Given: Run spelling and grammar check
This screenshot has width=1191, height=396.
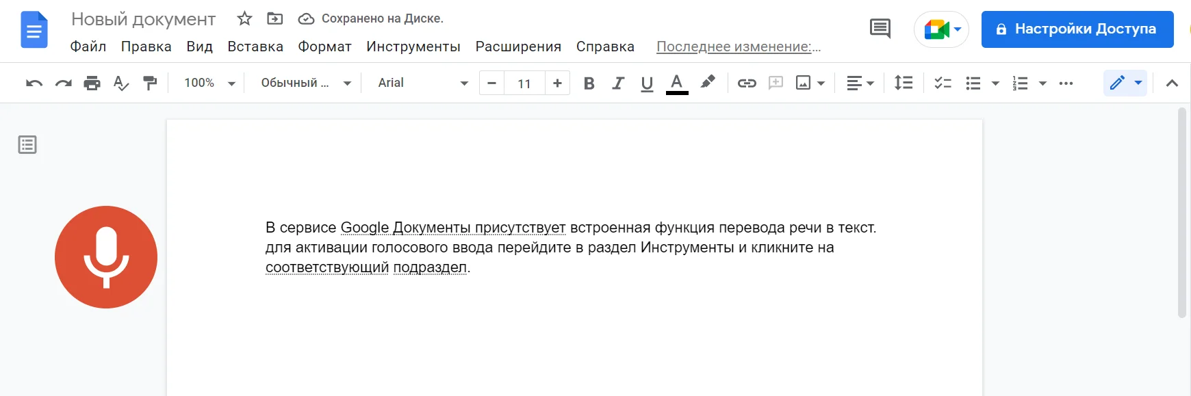Looking at the screenshot, I should click(x=120, y=83).
